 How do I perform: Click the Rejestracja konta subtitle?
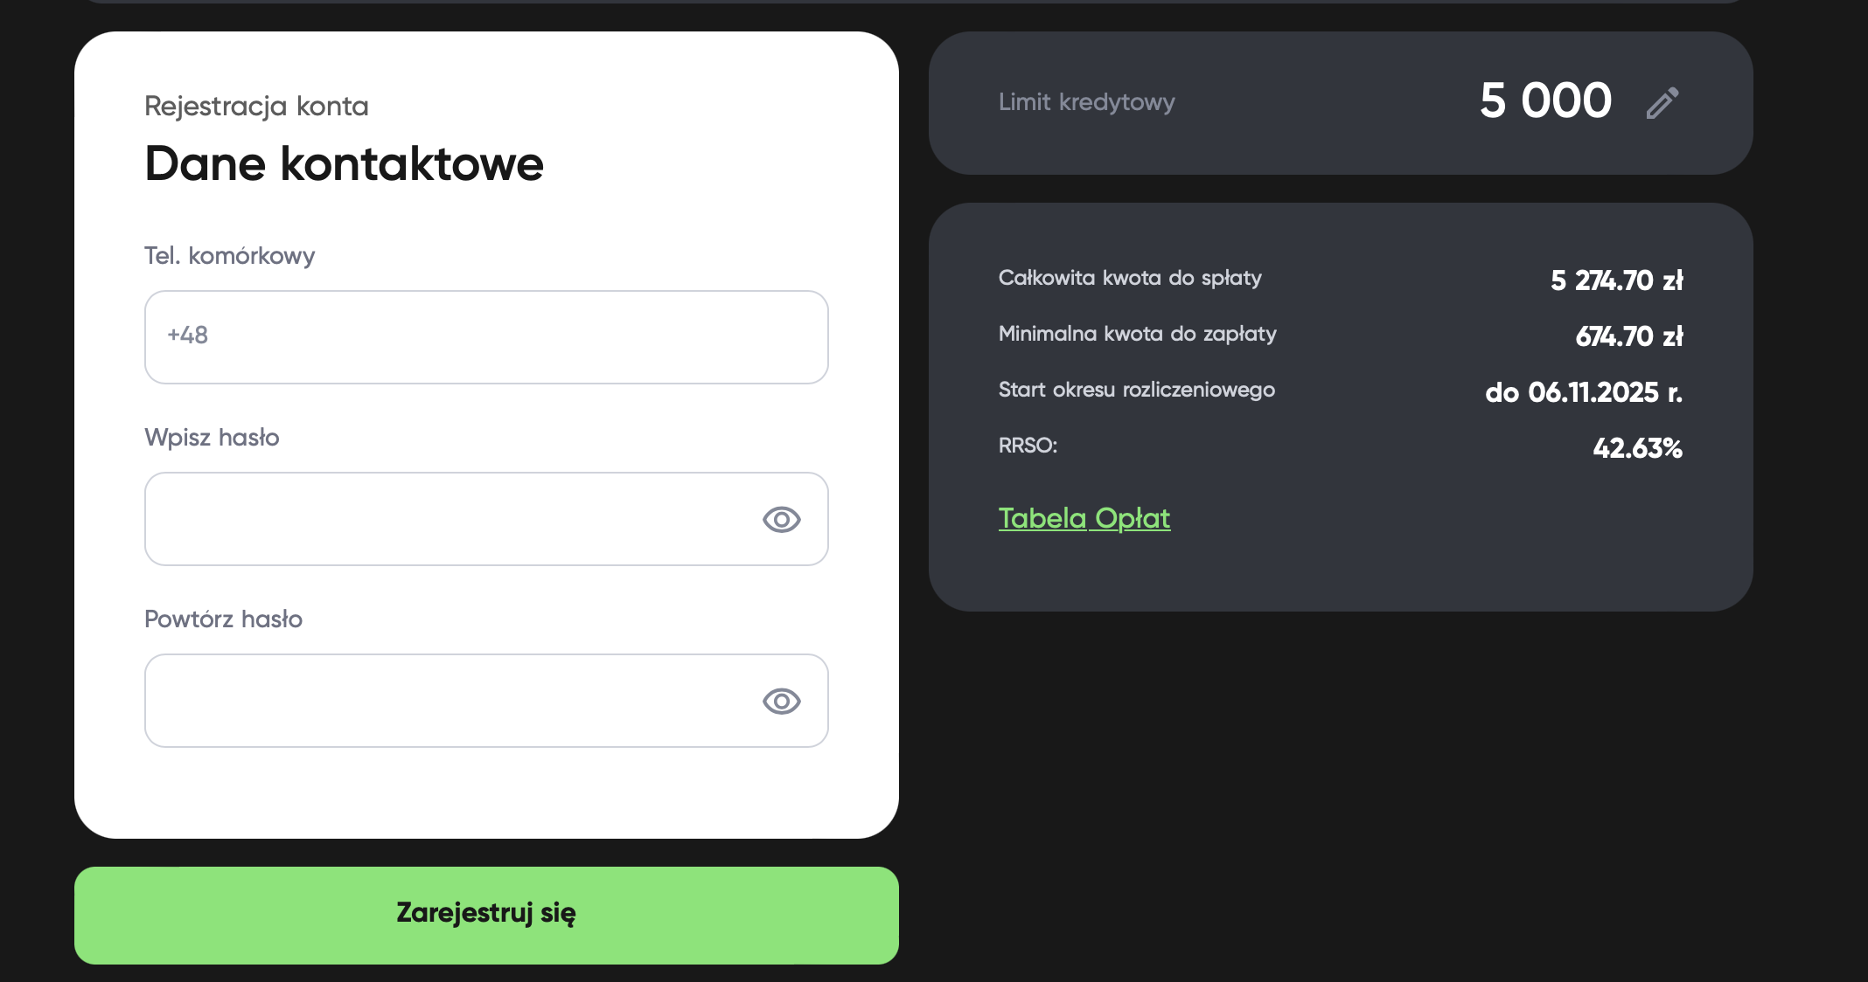256,106
